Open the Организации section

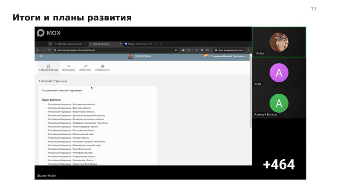[x=69, y=68]
